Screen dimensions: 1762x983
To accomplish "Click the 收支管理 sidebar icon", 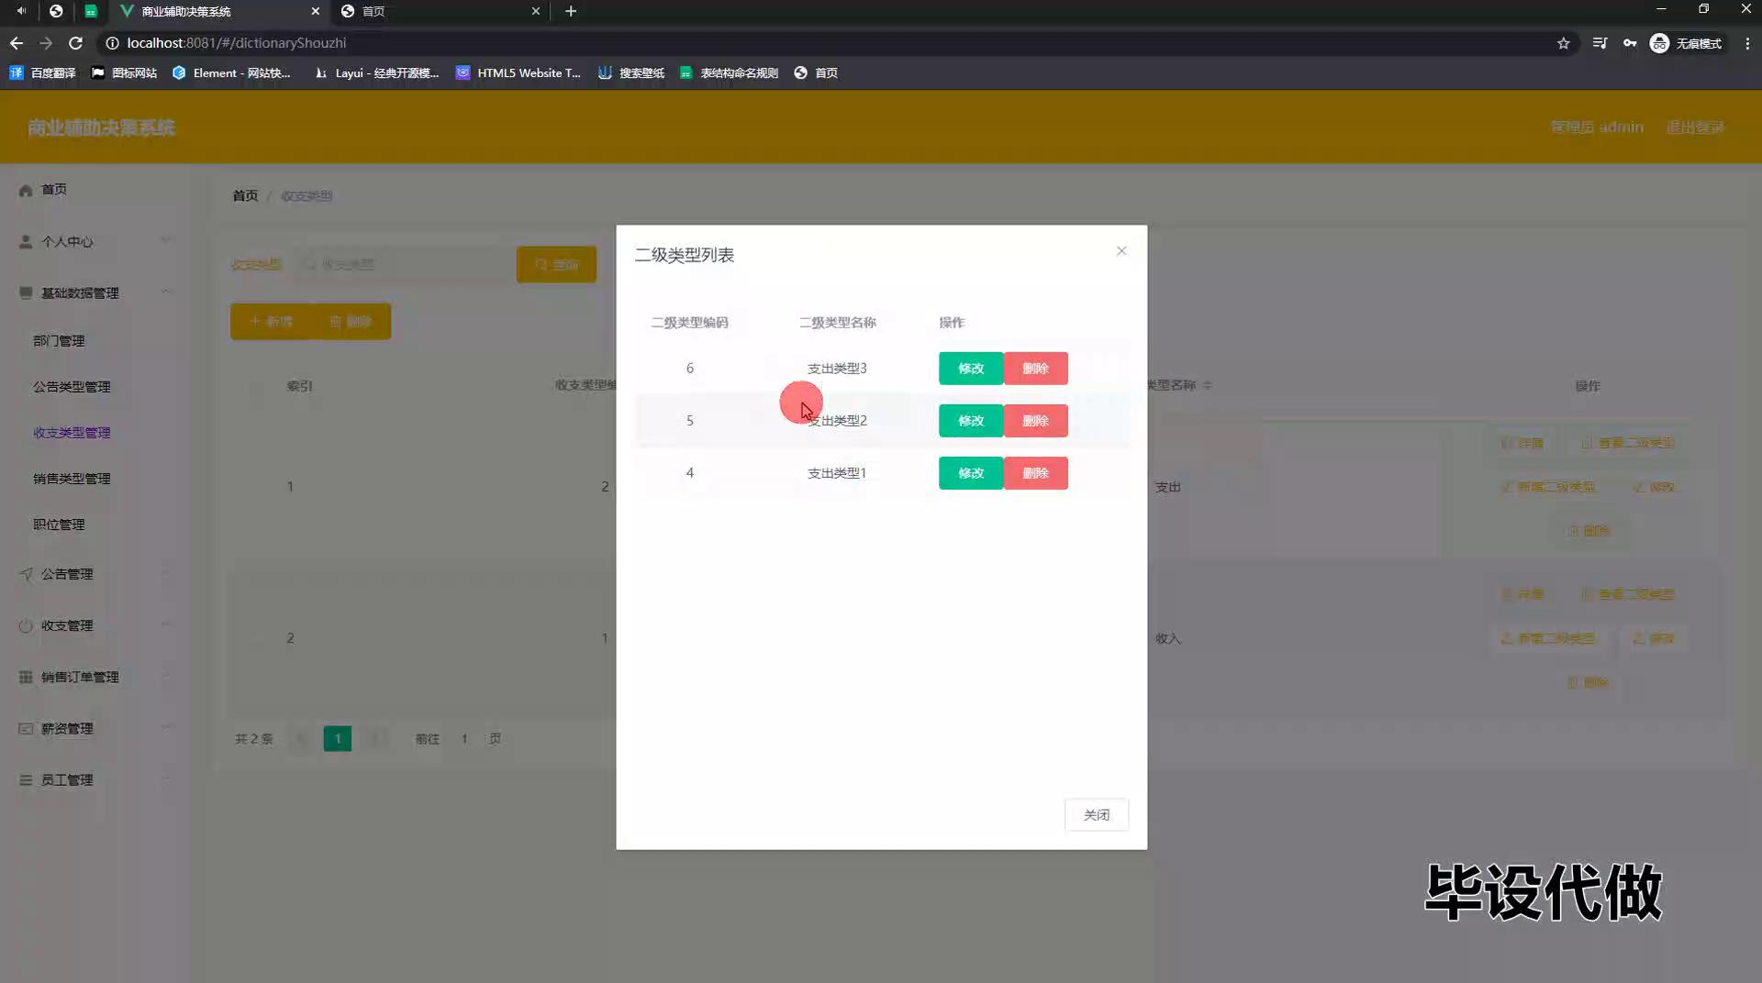I will [x=25, y=625].
